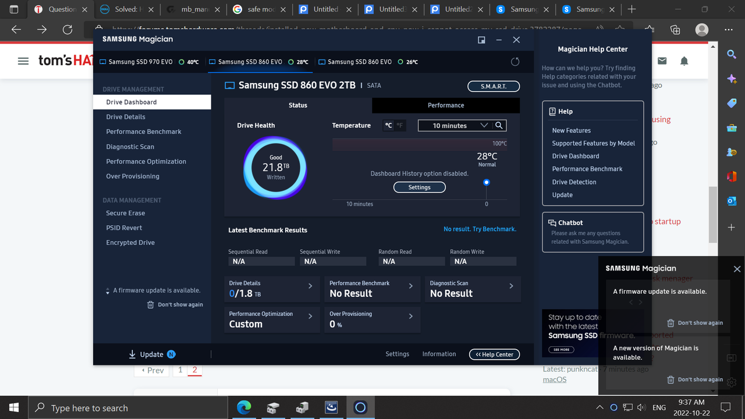The height and width of the screenshot is (419, 745).
Task: Click Supported Features by Model help link
Action: click(594, 143)
